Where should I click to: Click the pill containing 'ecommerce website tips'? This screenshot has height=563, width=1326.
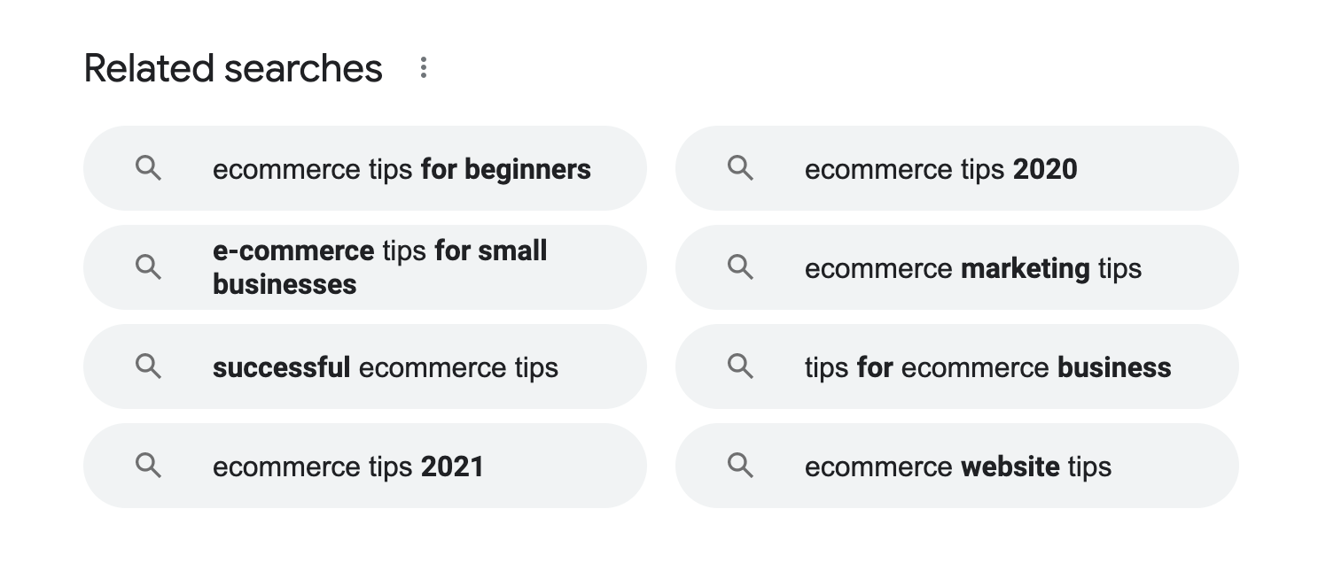click(x=957, y=466)
